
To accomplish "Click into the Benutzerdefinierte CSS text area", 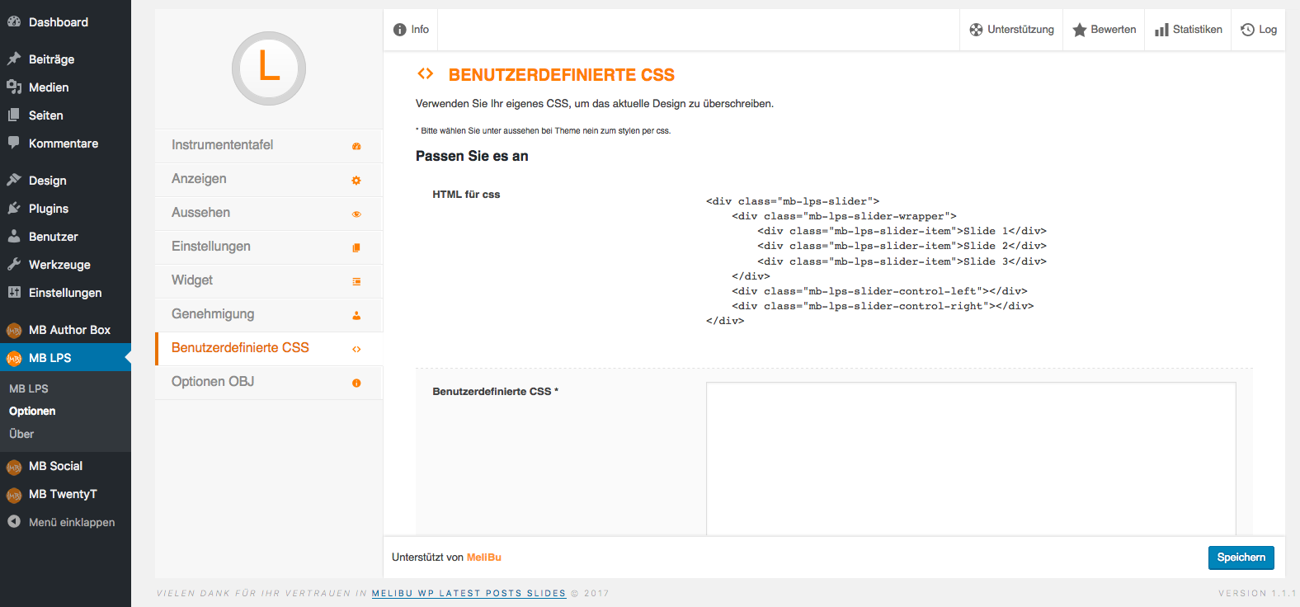I will (971, 459).
